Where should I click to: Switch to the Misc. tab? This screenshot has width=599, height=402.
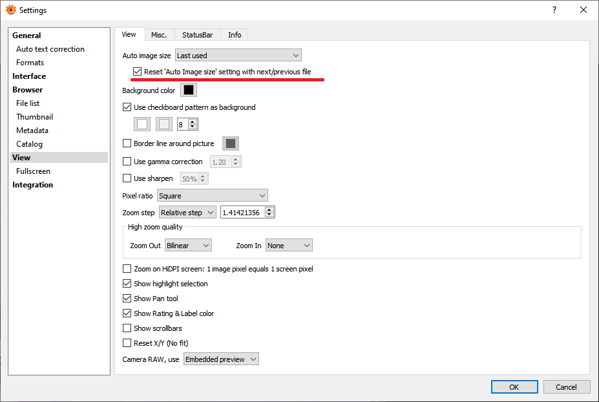click(x=159, y=35)
